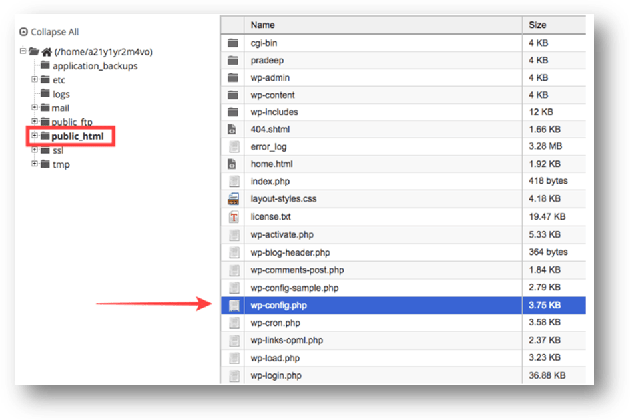This screenshot has width=630, height=420.
Task: Click the layout-styles.css file icon
Action: coord(234,199)
